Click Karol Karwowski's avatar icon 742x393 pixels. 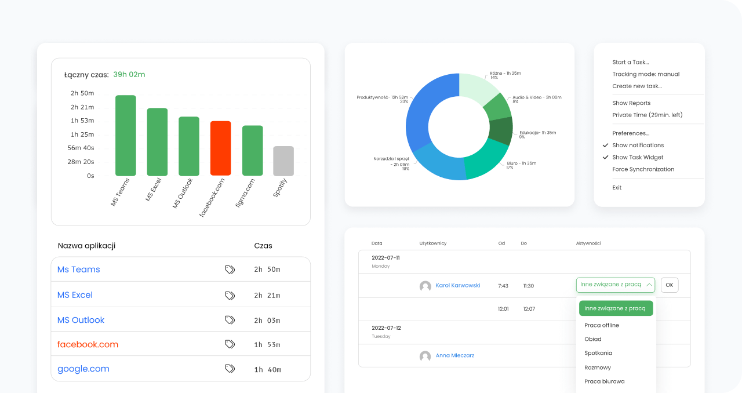point(425,286)
